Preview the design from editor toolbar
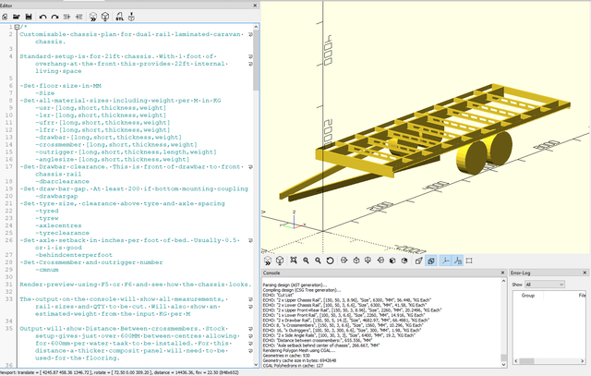This screenshot has height=376, width=591. pyautogui.click(x=93, y=17)
